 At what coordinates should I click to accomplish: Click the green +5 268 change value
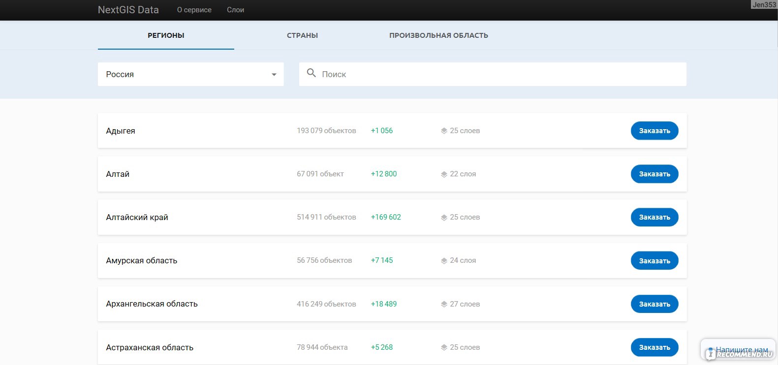(x=382, y=347)
